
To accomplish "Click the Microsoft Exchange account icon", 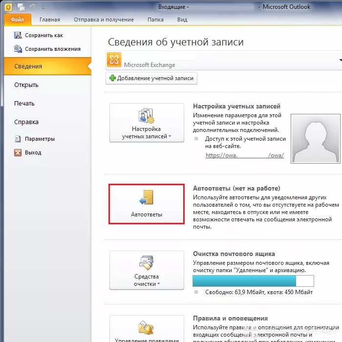I will (114, 60).
